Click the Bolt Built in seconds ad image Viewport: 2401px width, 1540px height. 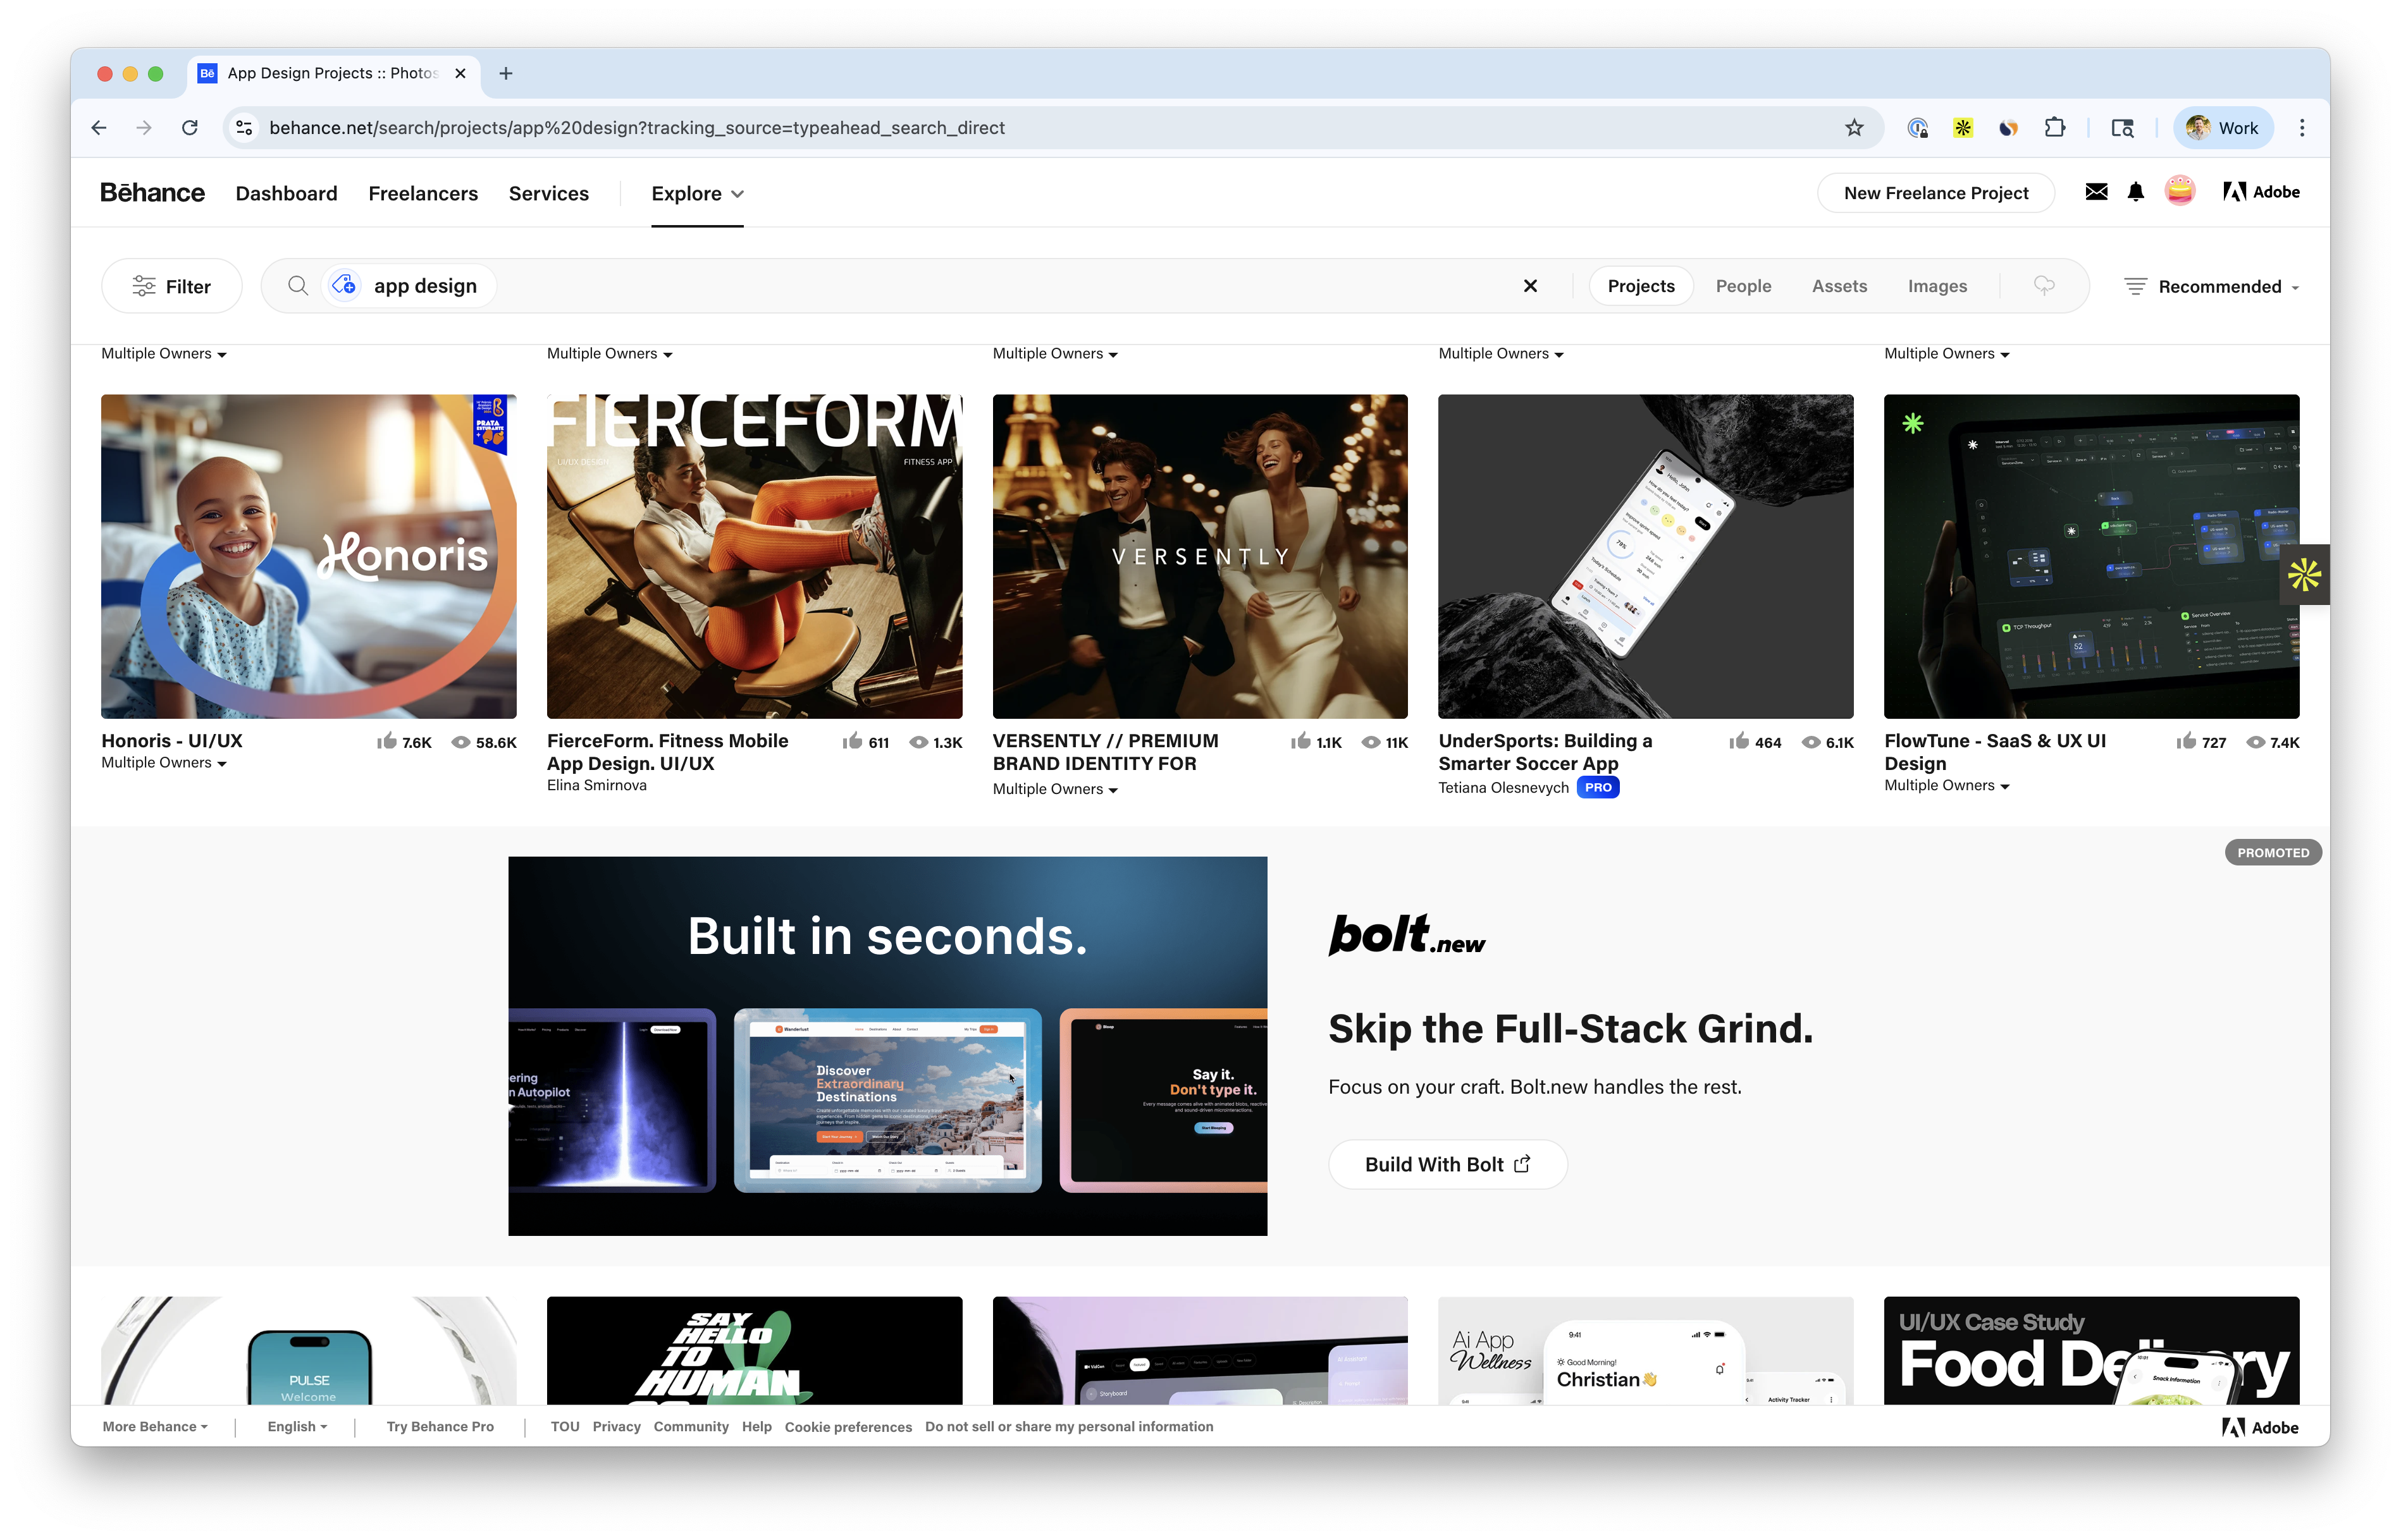887,1046
